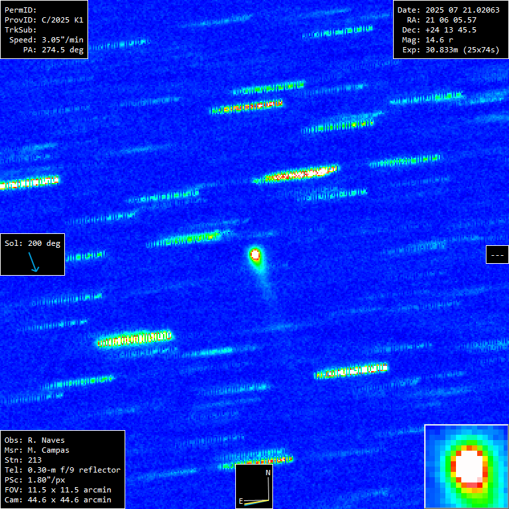Click the comet nucleus in image center
Screen dimensions: 509x509
tap(255, 254)
